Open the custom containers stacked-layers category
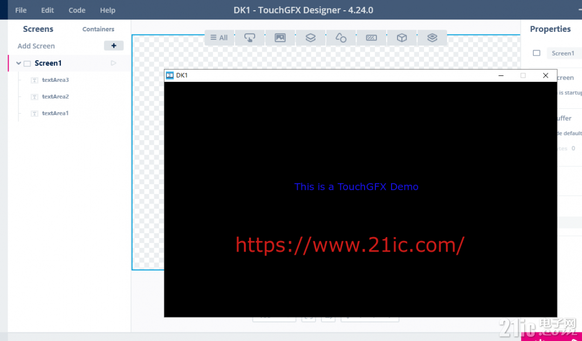582x341 pixels. tap(432, 37)
